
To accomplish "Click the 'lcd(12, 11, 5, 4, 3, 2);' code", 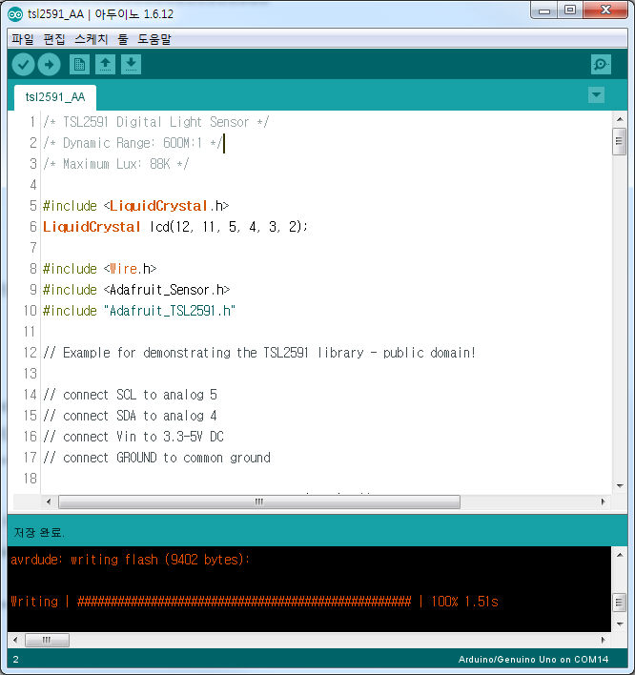I will click(229, 227).
